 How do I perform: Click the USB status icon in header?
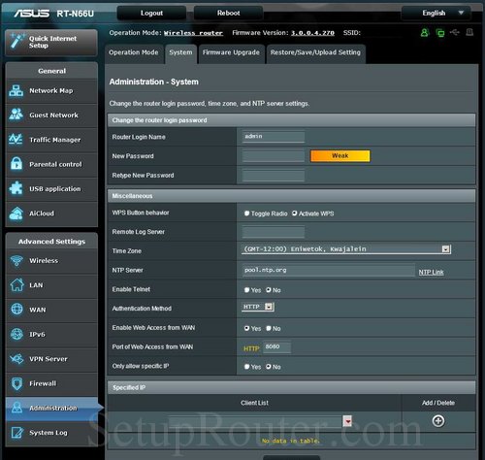pyautogui.click(x=455, y=32)
